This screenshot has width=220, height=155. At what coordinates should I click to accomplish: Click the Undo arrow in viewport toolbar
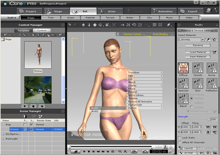[70, 25]
